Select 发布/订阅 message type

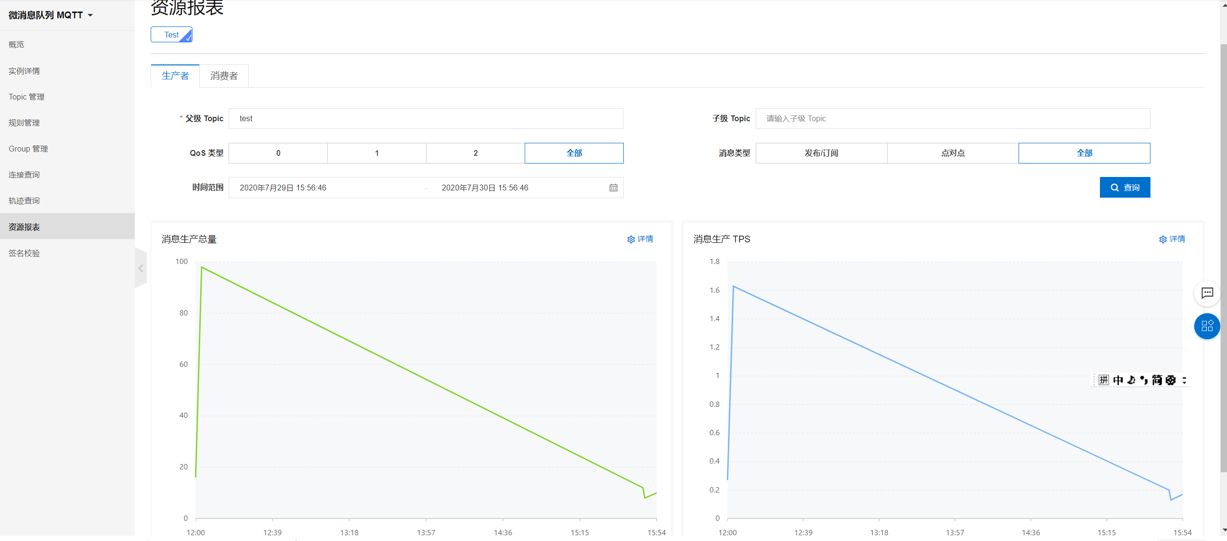tap(821, 153)
